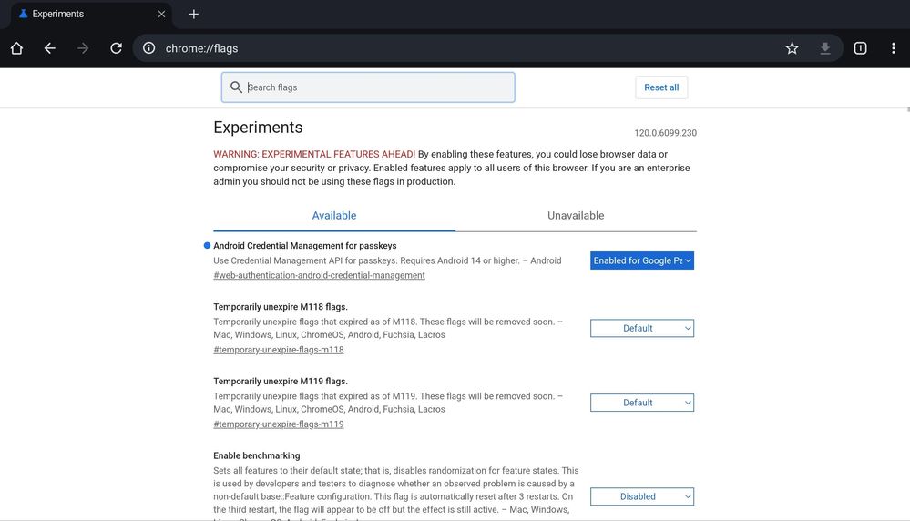Open dropdown for unexpire M118 flags
Screen dimensions: 910x521
pyautogui.click(x=642, y=329)
